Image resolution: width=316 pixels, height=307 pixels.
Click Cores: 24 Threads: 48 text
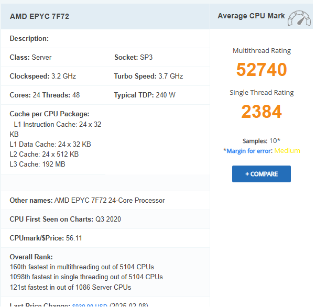tap(45, 95)
